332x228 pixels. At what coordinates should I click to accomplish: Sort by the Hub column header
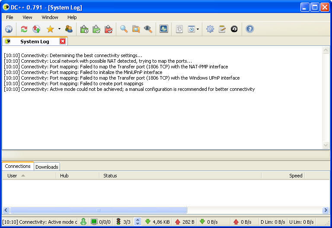coord(78,176)
